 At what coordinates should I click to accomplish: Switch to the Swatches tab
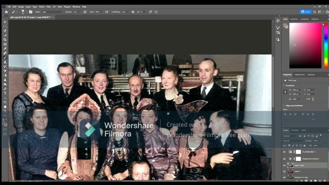click(294, 19)
